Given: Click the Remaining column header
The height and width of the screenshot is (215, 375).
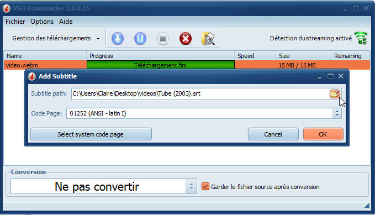Looking at the screenshot, I should click(x=350, y=56).
